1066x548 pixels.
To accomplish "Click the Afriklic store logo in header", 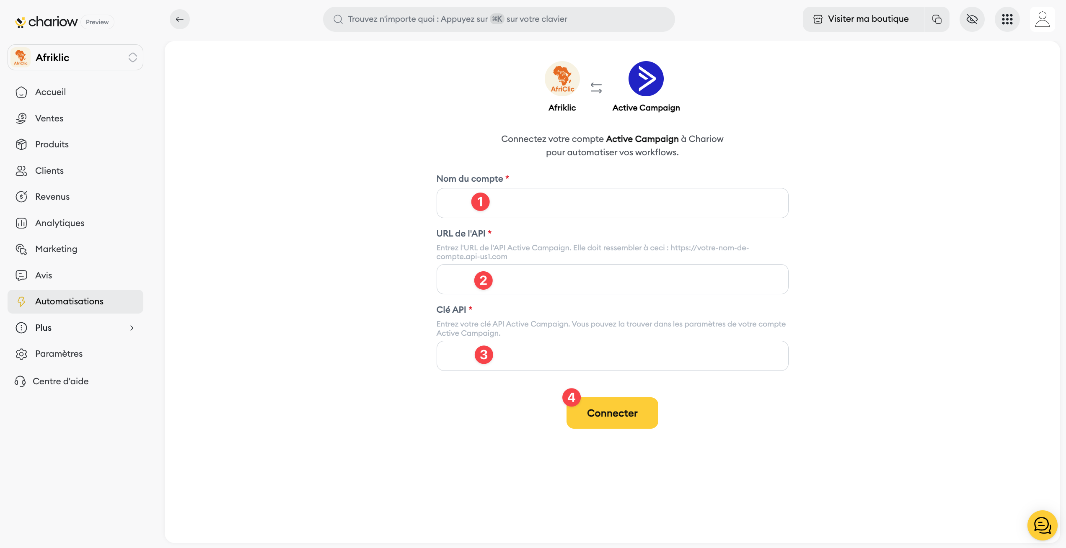I will pyautogui.click(x=562, y=79).
